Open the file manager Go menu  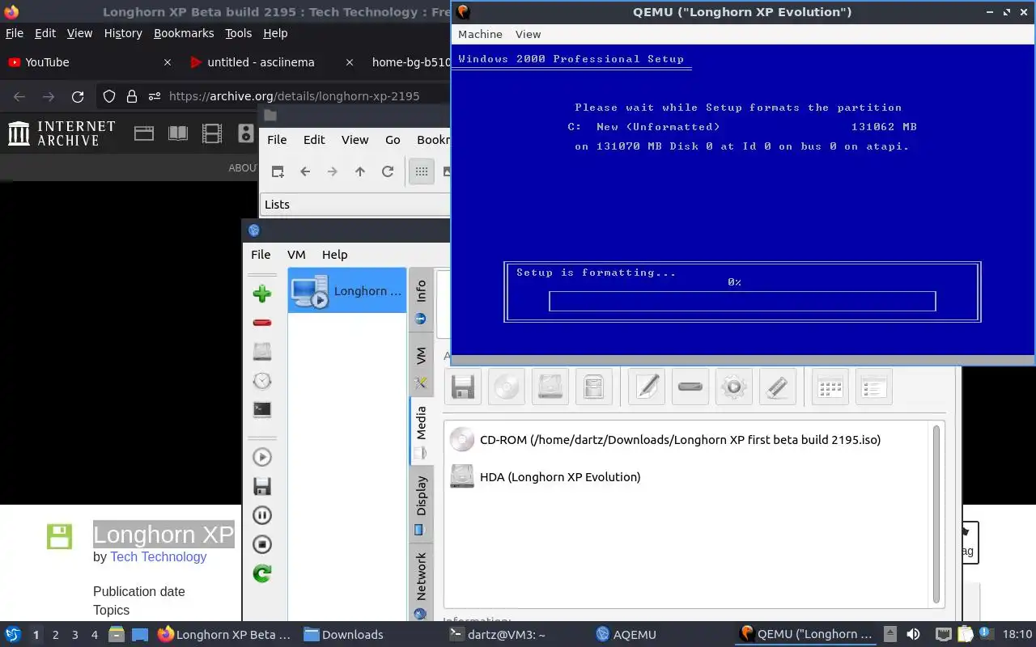[x=393, y=140]
